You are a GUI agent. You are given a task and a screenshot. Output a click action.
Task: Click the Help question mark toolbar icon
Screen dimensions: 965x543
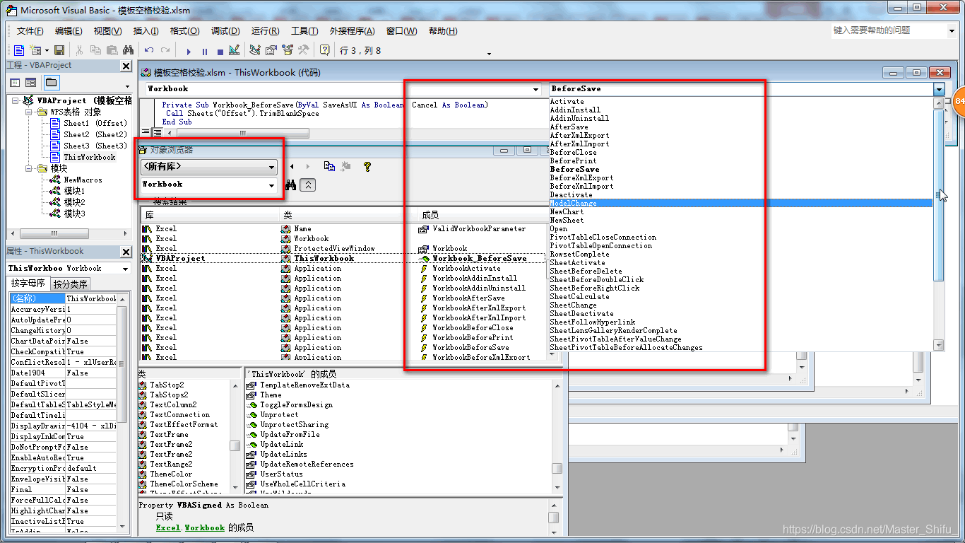[325, 50]
